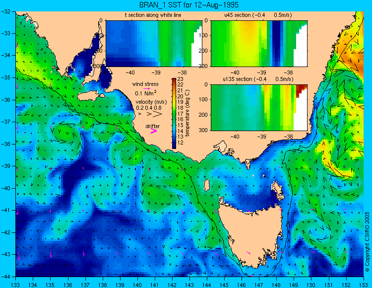Image resolution: width=372 pixels, height=288 pixels.
Task: Click the 'drifter' legend label
Action: (153, 126)
